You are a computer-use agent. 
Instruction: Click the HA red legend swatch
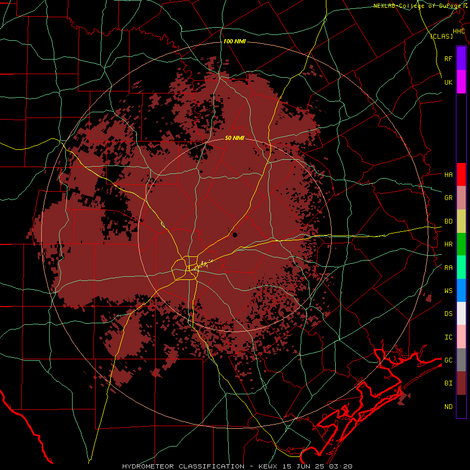[461, 174]
